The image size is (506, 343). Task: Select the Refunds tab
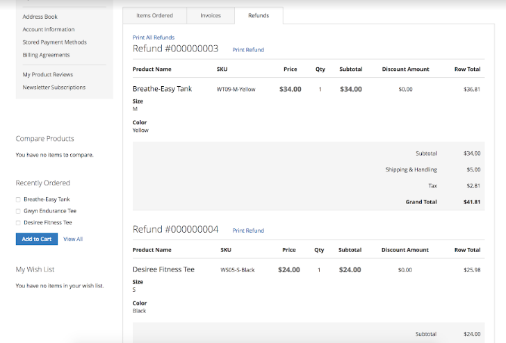tap(259, 15)
